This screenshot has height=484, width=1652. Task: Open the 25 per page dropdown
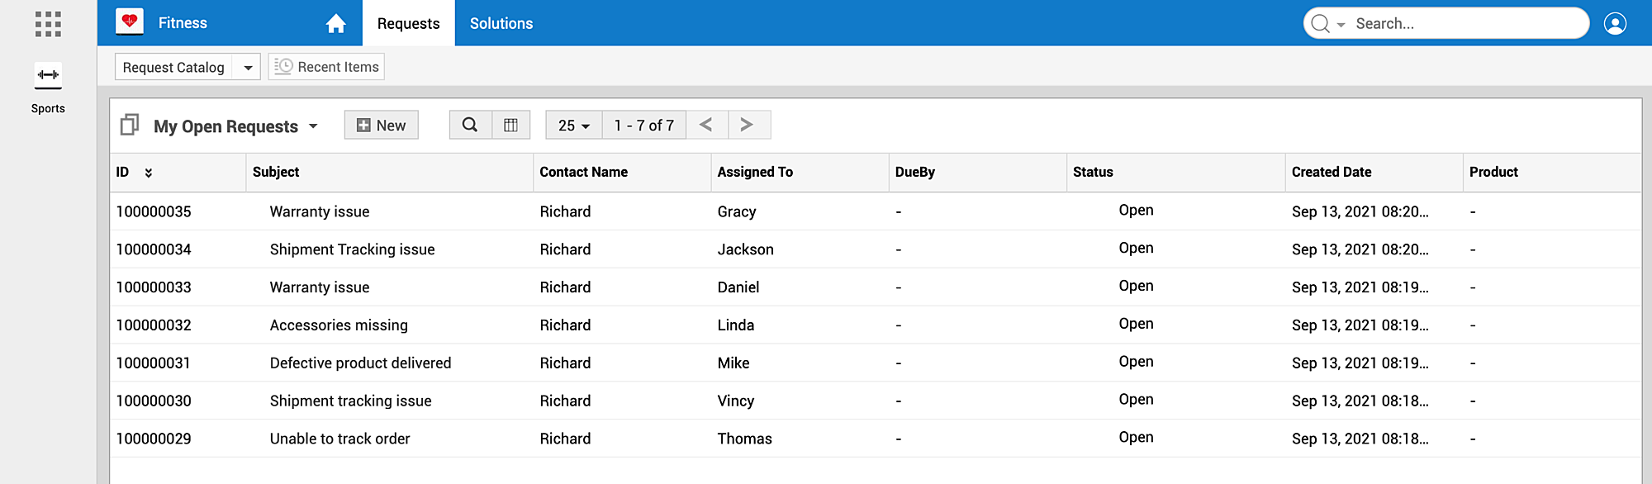pyautogui.click(x=574, y=126)
